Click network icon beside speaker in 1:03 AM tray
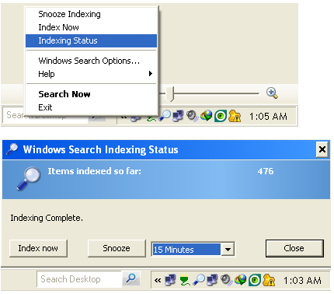 (212, 280)
